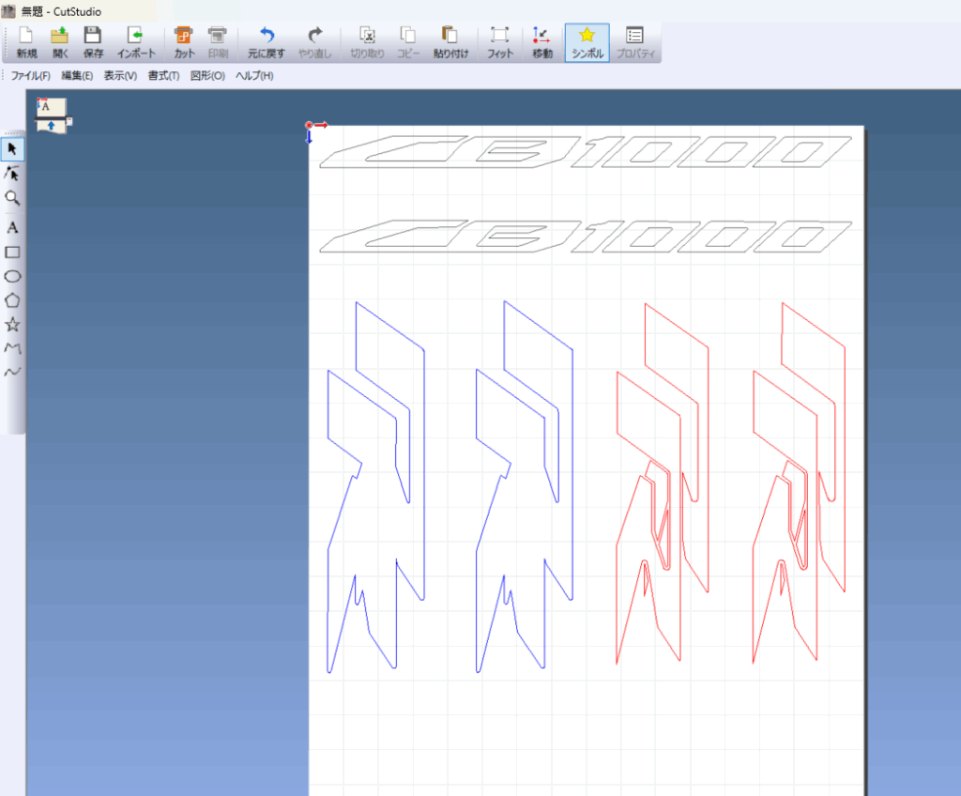The width and height of the screenshot is (961, 796).
Task: Click the 移動 move icon
Action: (x=542, y=43)
